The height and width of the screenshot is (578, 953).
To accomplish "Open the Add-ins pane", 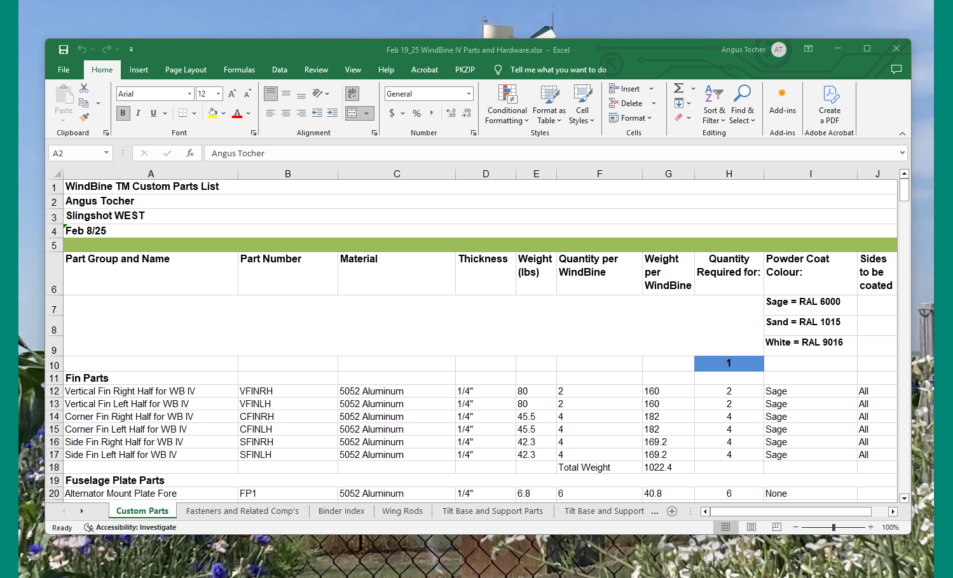I will 782,100.
